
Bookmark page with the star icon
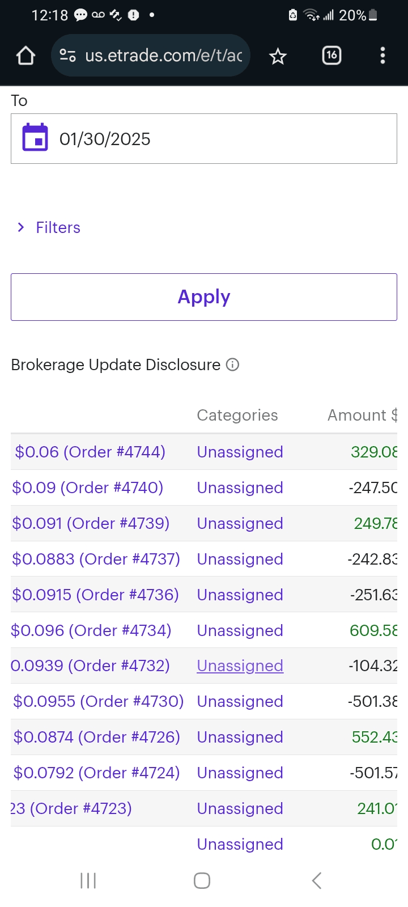pos(278,56)
